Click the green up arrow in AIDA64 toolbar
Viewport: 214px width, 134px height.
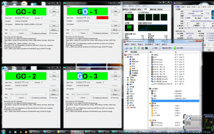click(x=135, y=48)
